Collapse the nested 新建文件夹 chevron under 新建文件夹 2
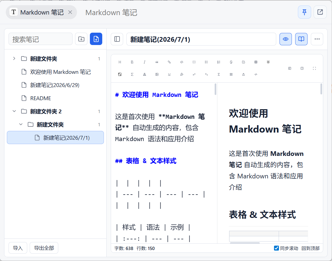 click(x=21, y=124)
